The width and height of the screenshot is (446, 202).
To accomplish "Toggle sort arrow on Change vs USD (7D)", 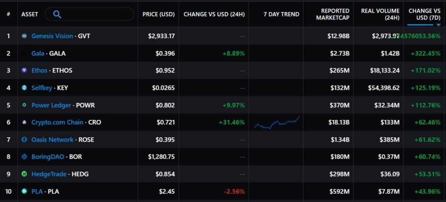I will (438, 25).
